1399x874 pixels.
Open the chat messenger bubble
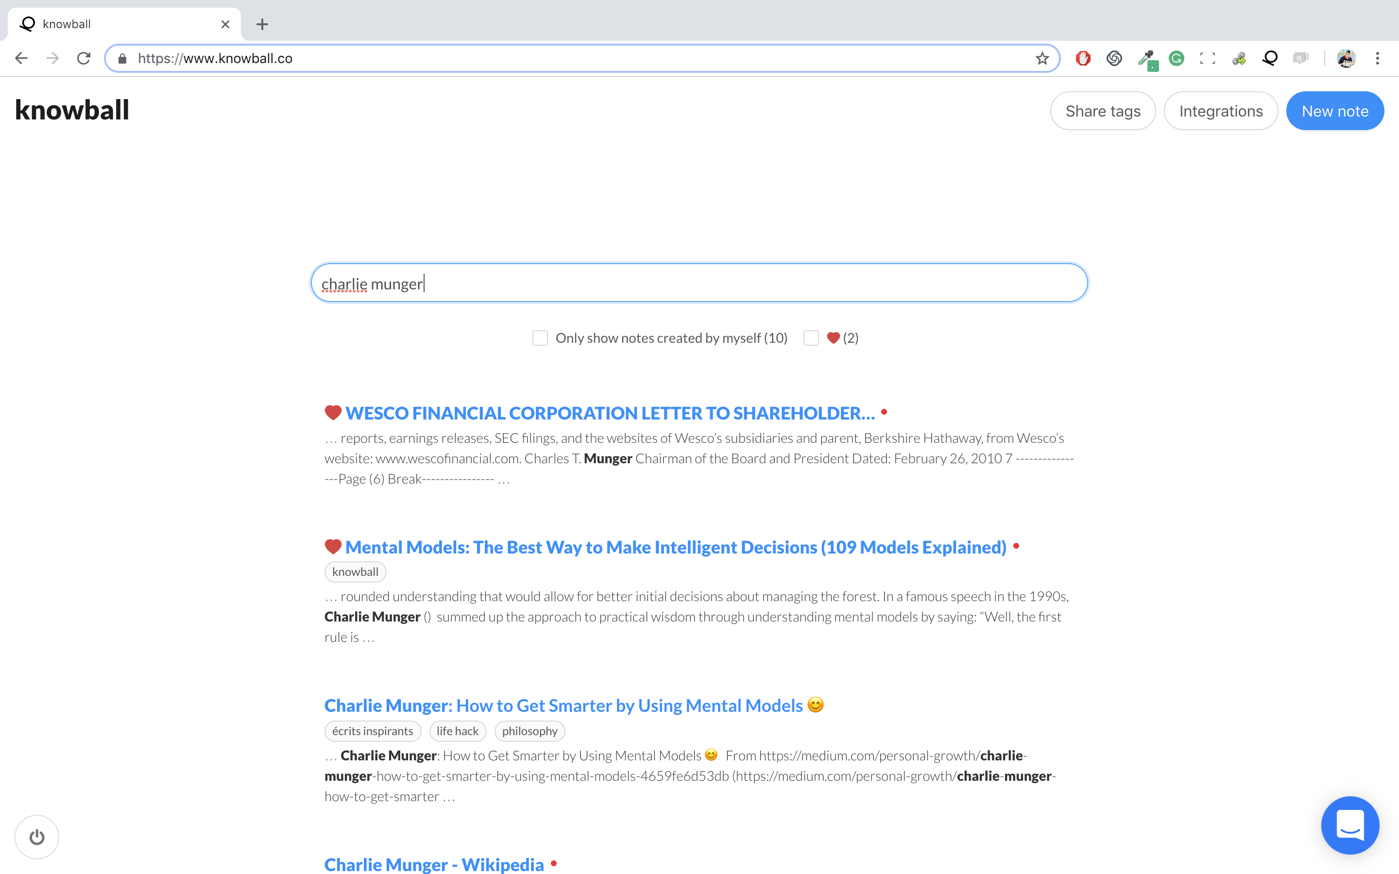point(1350,825)
